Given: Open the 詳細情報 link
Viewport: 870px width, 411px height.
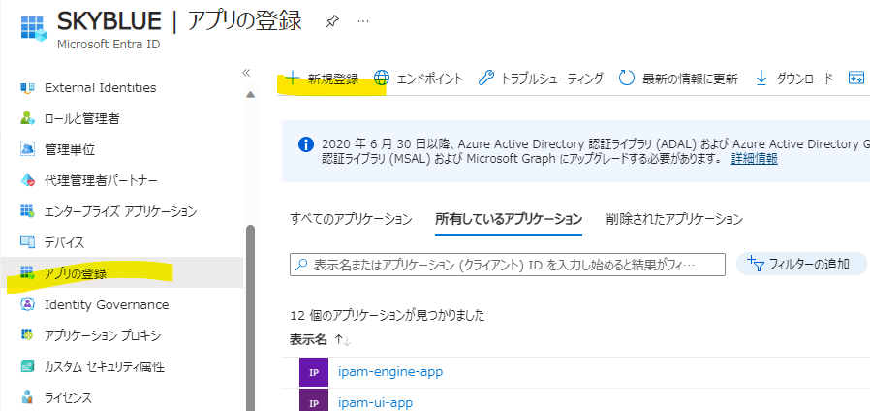Looking at the screenshot, I should [754, 159].
